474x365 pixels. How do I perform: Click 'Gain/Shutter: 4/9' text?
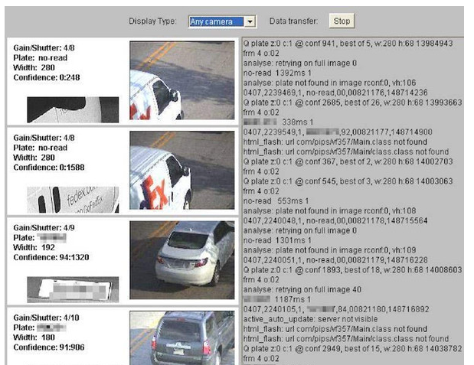click(44, 228)
